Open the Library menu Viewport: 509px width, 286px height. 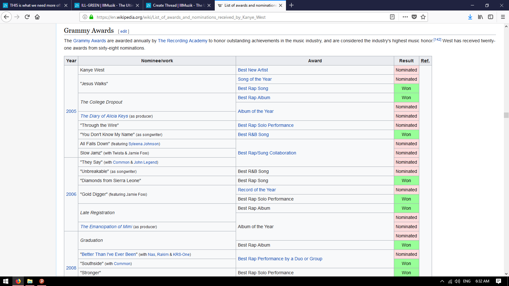point(480,17)
